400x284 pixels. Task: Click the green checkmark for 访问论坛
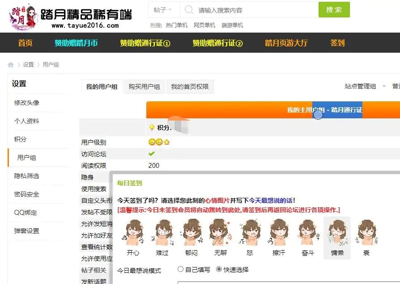click(x=152, y=154)
